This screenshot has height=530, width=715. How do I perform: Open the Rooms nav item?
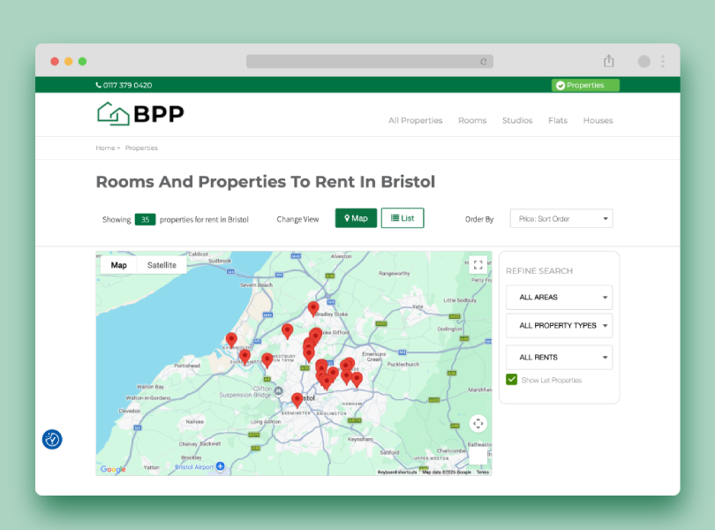point(472,120)
